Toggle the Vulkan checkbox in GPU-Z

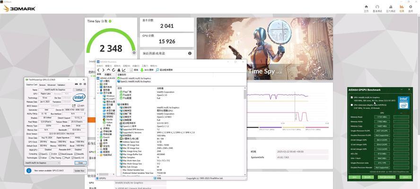click(x=40, y=158)
